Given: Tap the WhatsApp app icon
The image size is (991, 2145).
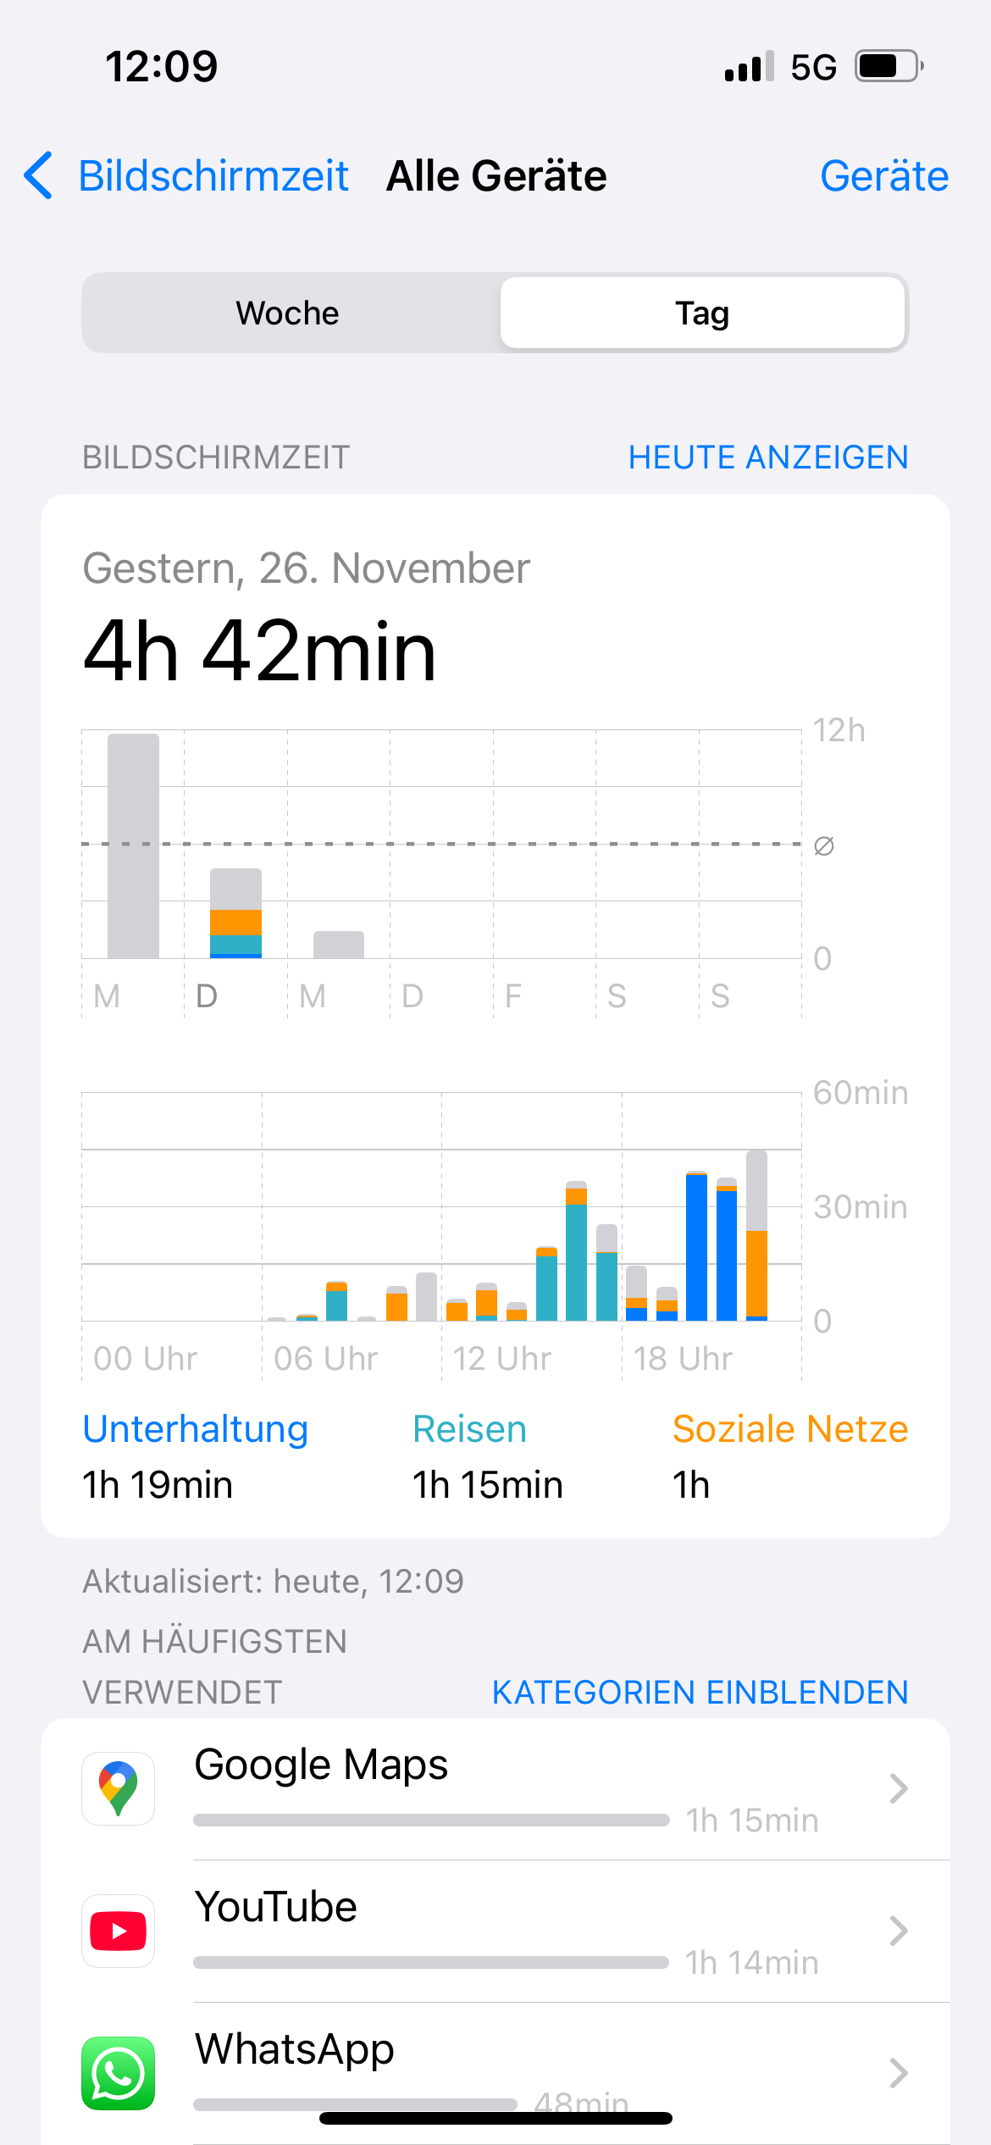Looking at the screenshot, I should [x=119, y=2072].
